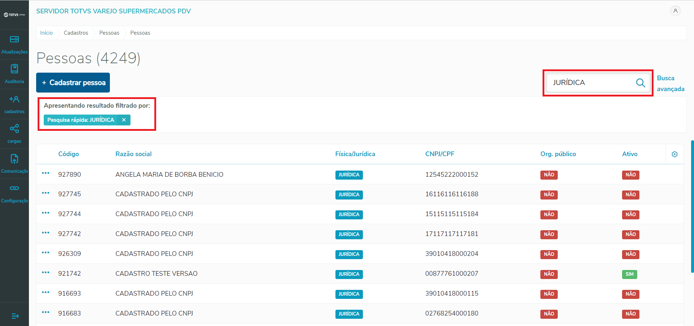694x326 pixels.
Task: Open Atualizações in the sidebar
Action: point(14,44)
